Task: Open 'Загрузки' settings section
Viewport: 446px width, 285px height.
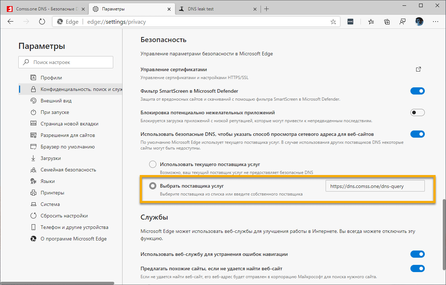Action: pos(51,158)
